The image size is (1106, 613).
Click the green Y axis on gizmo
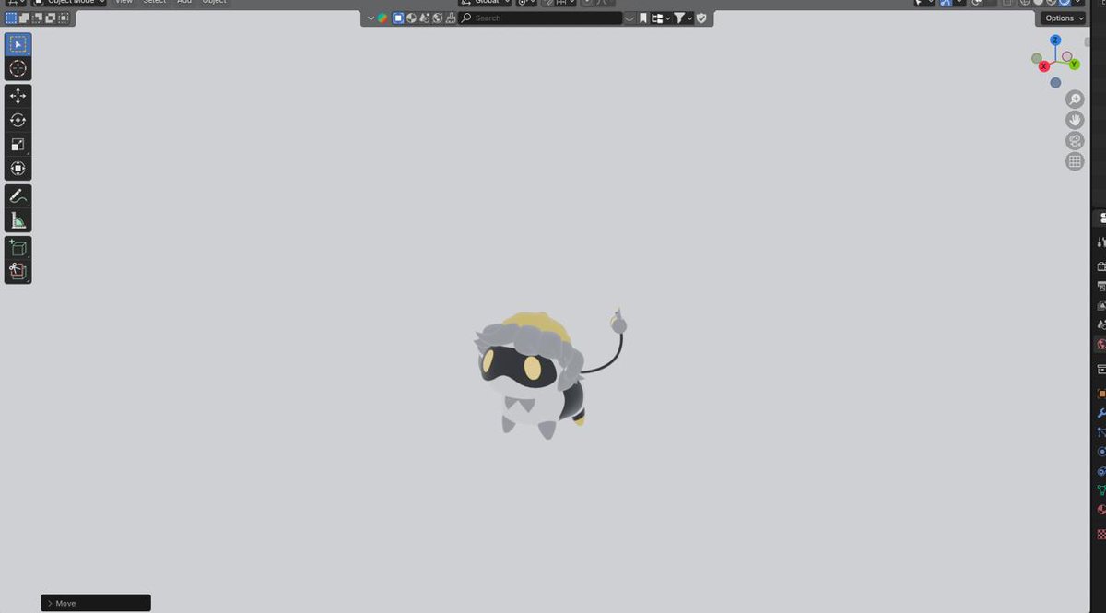(1075, 65)
